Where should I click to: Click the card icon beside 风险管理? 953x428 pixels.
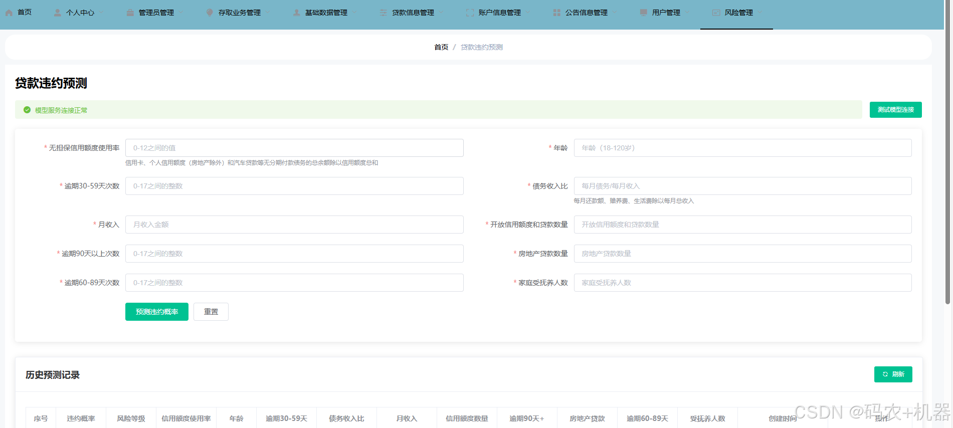(716, 13)
